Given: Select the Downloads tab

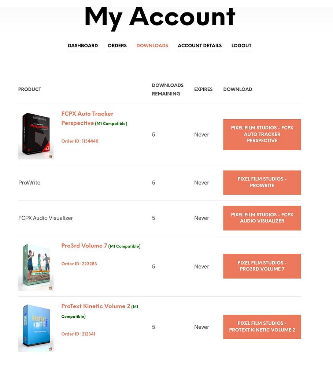Looking at the screenshot, I should (152, 45).
